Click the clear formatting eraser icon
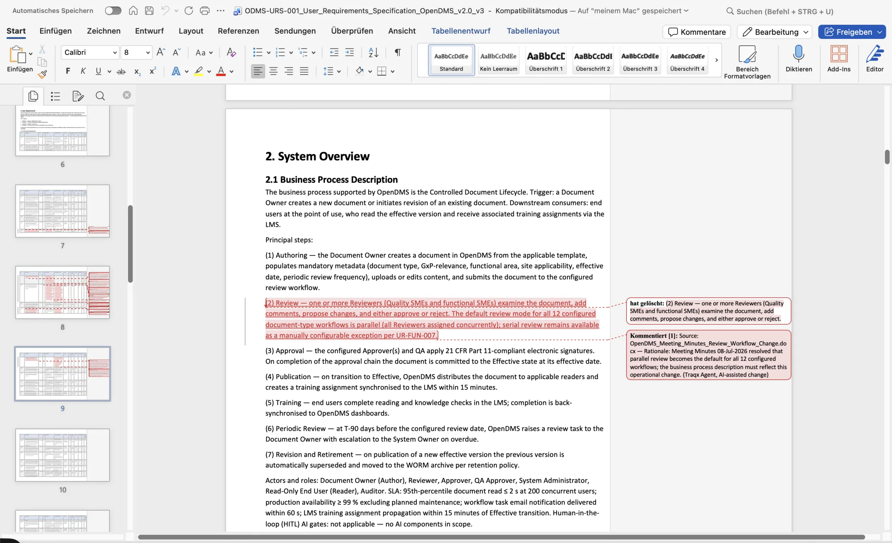Image resolution: width=892 pixels, height=543 pixels. coord(231,52)
